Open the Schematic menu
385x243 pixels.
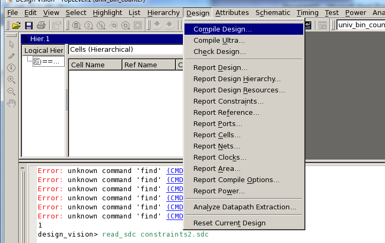273,13
